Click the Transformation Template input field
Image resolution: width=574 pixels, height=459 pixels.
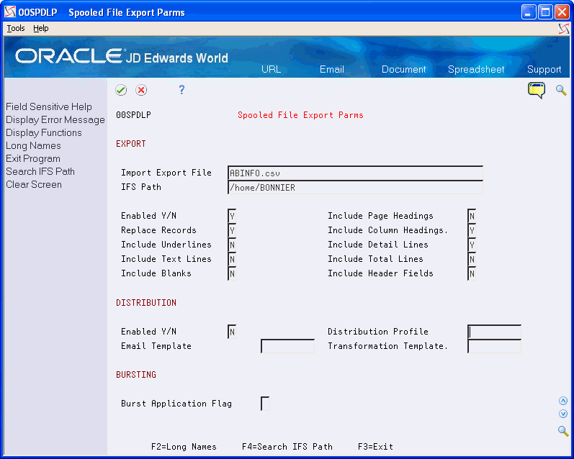pyautogui.click(x=495, y=346)
